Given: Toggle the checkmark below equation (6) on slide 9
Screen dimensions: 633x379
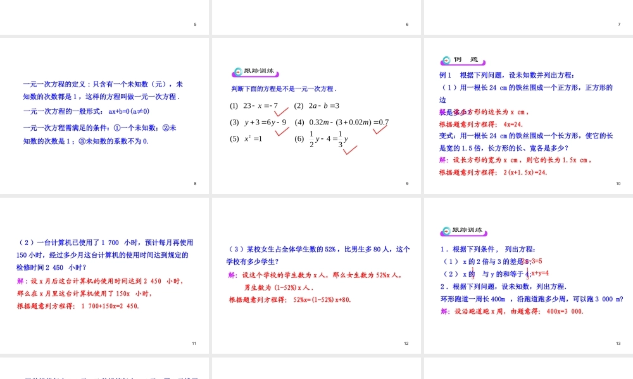Looking at the screenshot, I should point(349,150).
